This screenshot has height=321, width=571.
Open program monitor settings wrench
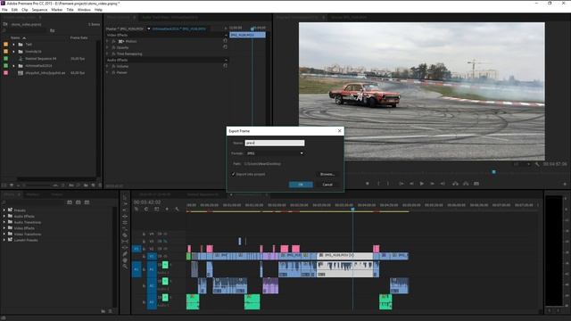coord(537,164)
